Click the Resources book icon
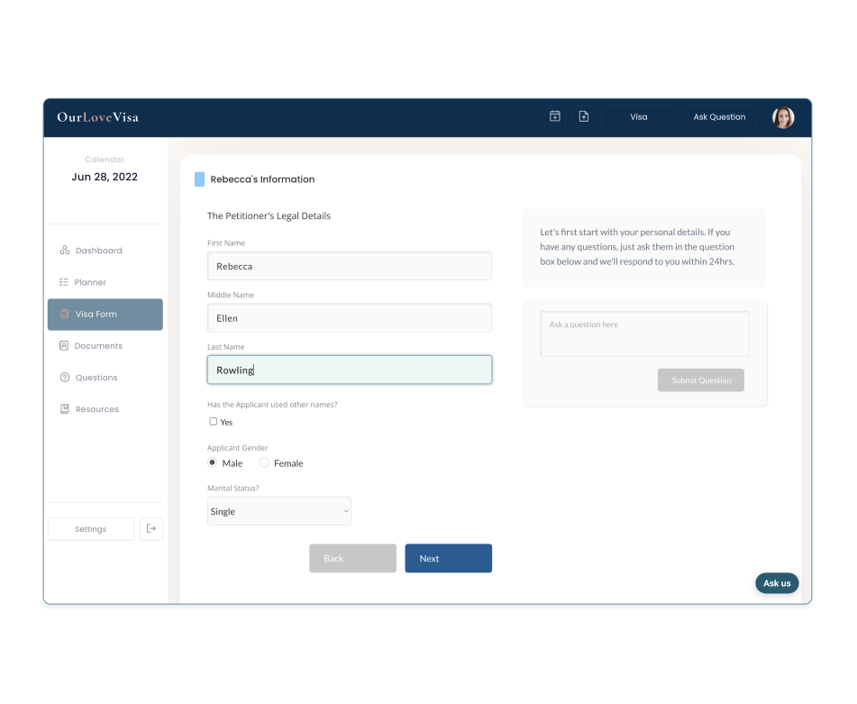Image resolution: width=857 pixels, height=704 pixels. (x=65, y=409)
